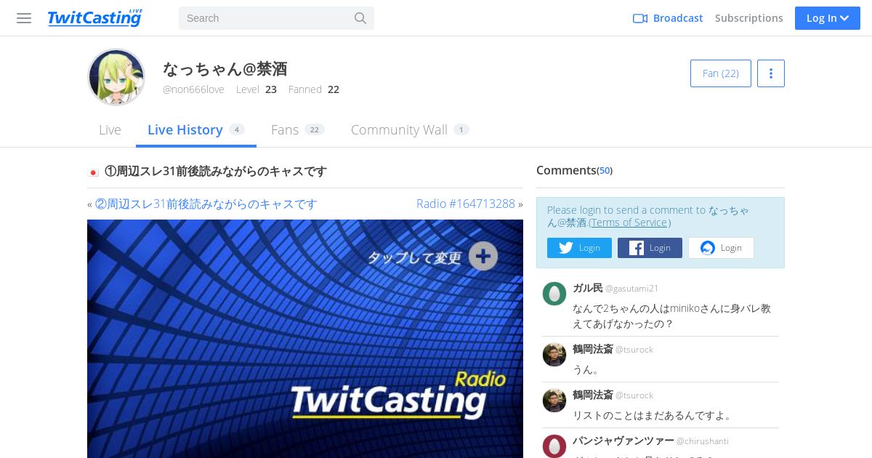Viewport: 872px width, 458px height.
Task: Open the three-dot more options menu
Action: (771, 73)
